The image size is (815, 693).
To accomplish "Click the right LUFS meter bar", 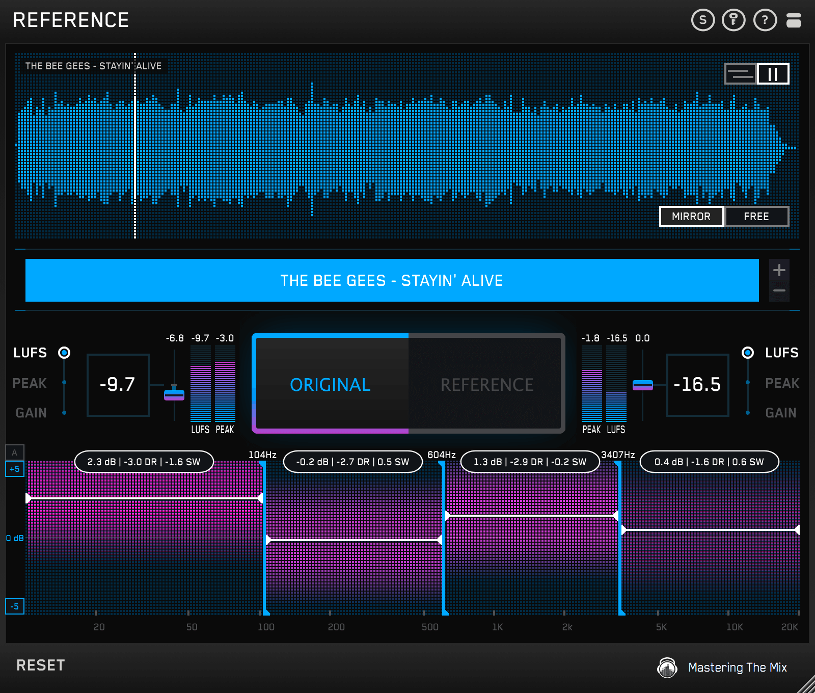I will (x=616, y=384).
